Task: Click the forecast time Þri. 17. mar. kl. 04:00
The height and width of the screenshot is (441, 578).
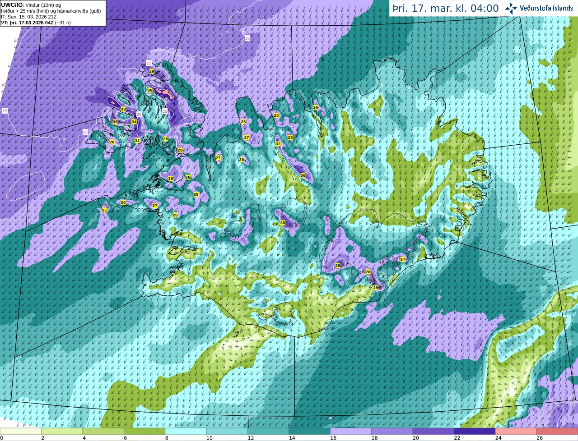Action: 445,9
